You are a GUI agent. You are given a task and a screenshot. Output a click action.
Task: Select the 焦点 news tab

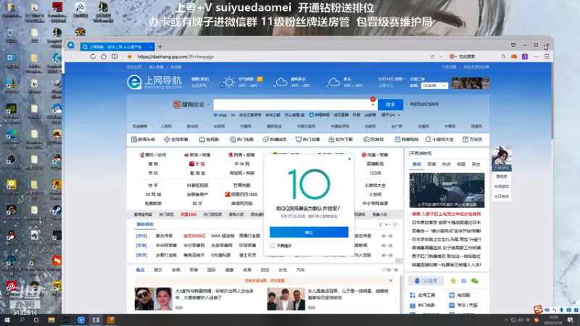(140, 270)
